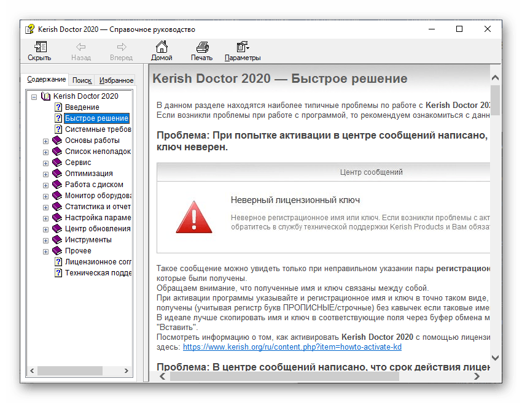Click the Печать (Print) printer icon
Viewport: 522px width, 403px height.
pyautogui.click(x=202, y=47)
